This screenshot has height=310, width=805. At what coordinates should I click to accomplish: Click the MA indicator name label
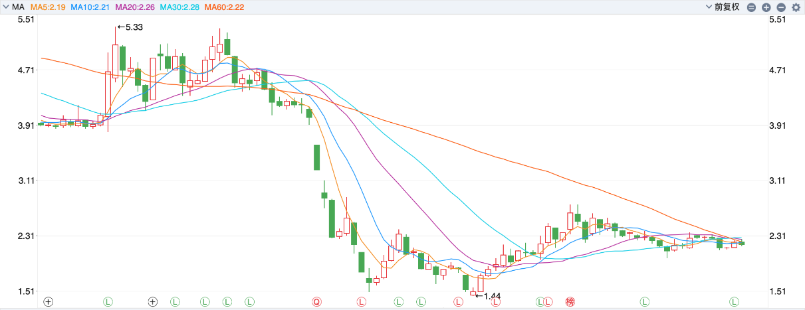tap(19, 7)
